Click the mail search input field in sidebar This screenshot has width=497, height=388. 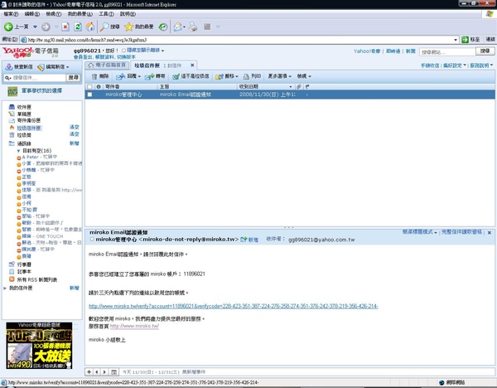(38, 78)
